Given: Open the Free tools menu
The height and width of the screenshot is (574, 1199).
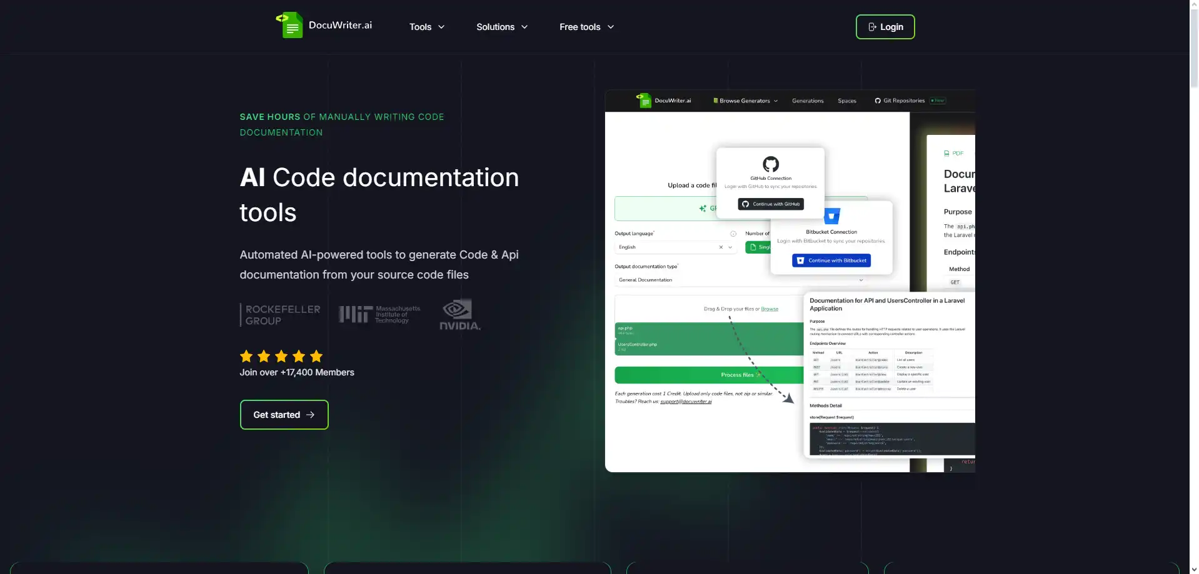Looking at the screenshot, I should (x=587, y=27).
